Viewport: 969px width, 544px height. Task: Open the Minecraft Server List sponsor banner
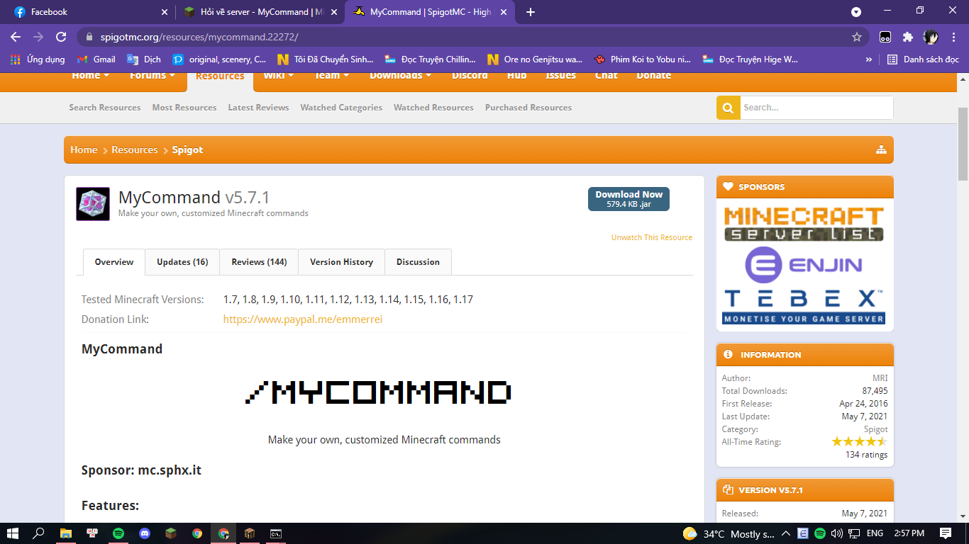point(804,223)
